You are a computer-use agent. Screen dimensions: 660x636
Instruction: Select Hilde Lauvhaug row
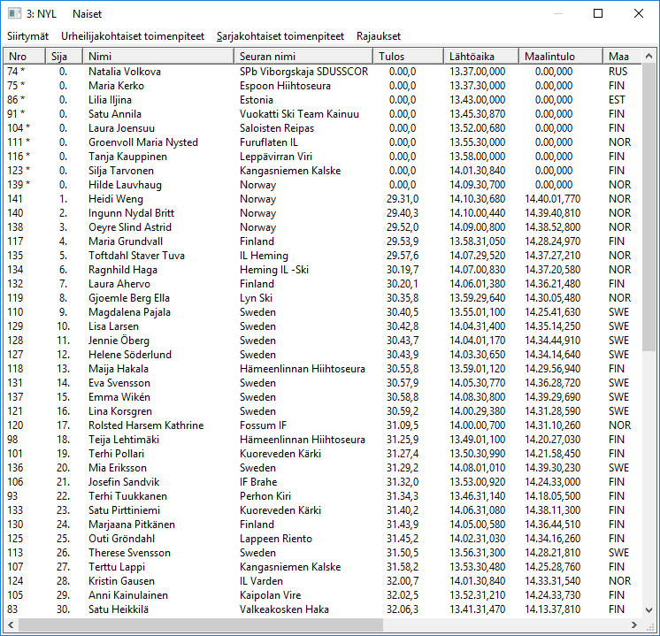[323, 185]
